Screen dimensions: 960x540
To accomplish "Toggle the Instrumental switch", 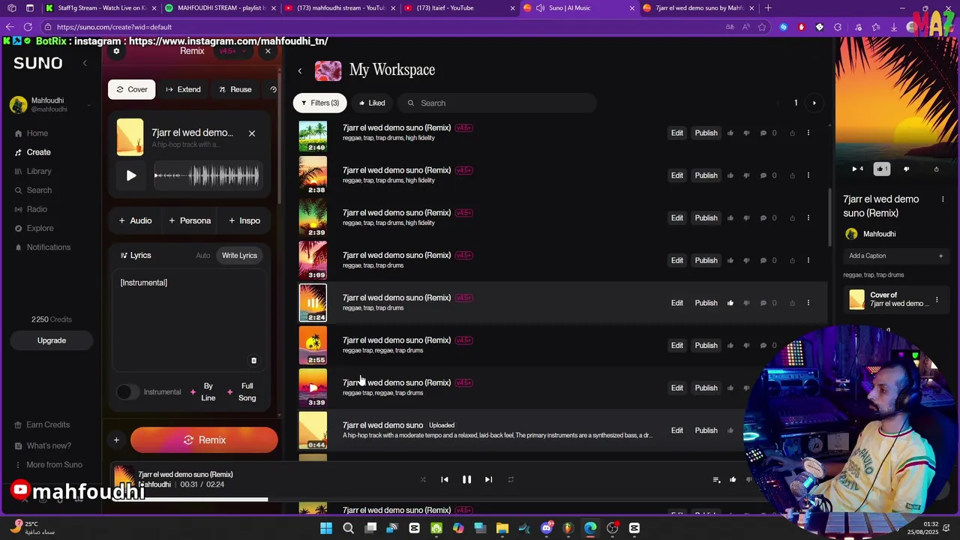I will (x=127, y=392).
